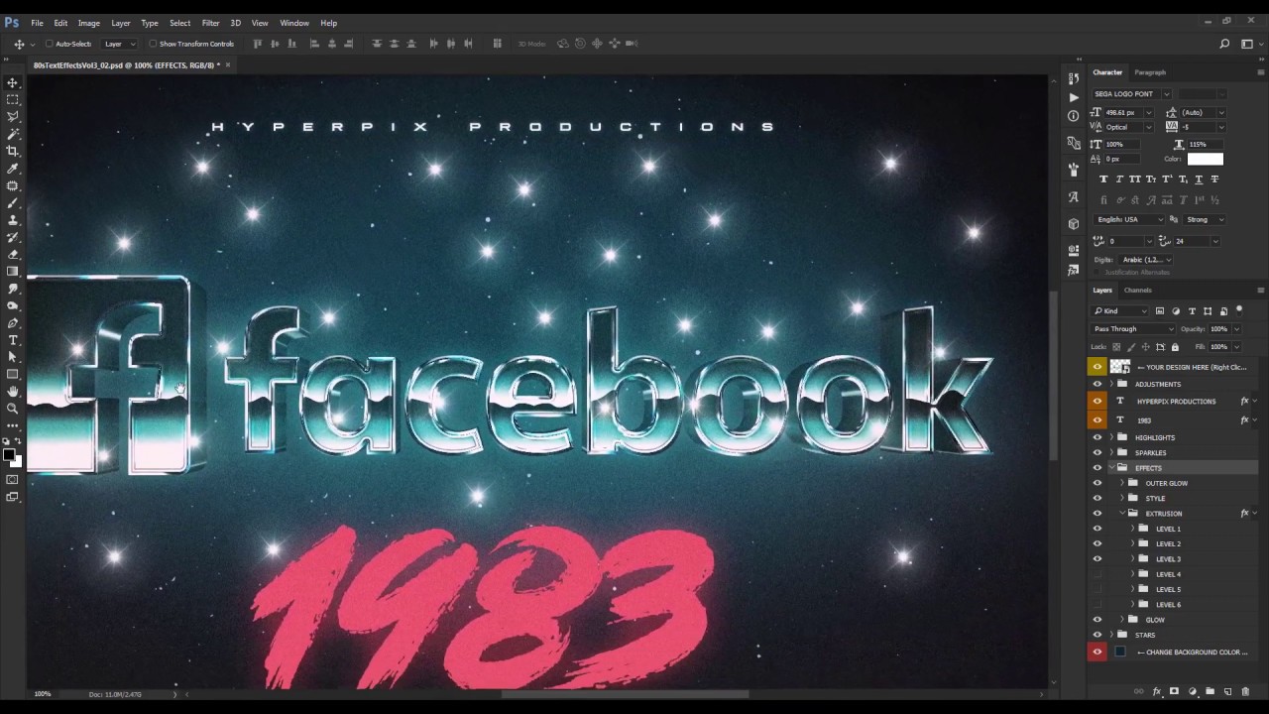Screen dimensions: 1269x714
Task: Select the Clone Stamp tool
Action: pos(13,219)
